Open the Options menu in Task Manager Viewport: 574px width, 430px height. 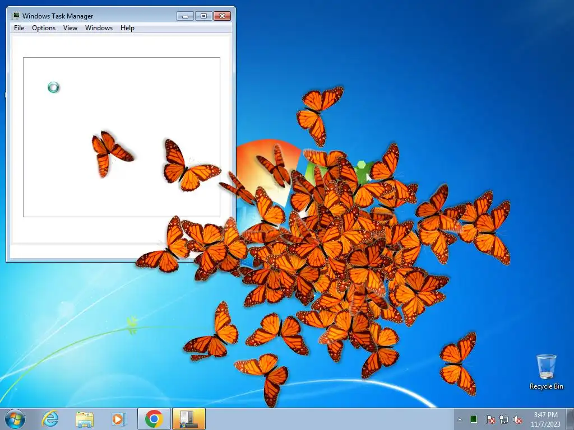tap(44, 28)
